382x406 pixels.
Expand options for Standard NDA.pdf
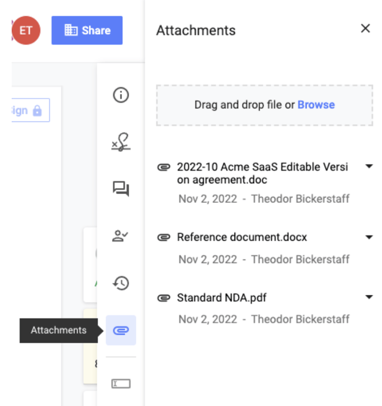pyautogui.click(x=369, y=297)
